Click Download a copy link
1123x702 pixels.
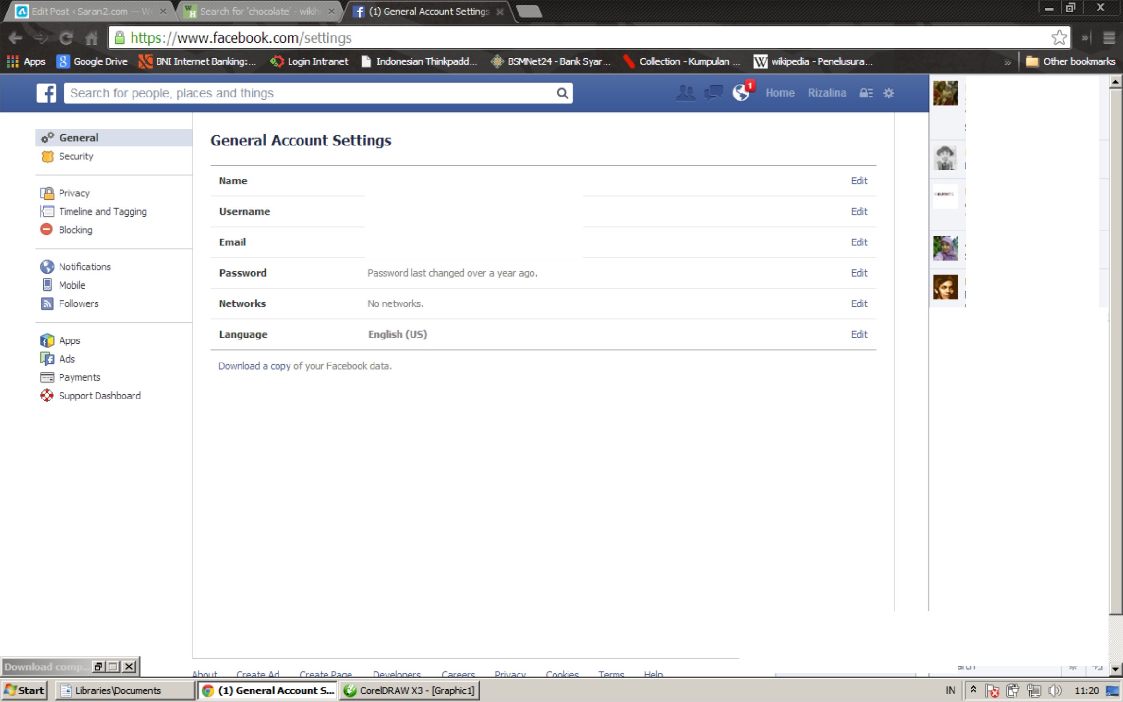(x=254, y=366)
